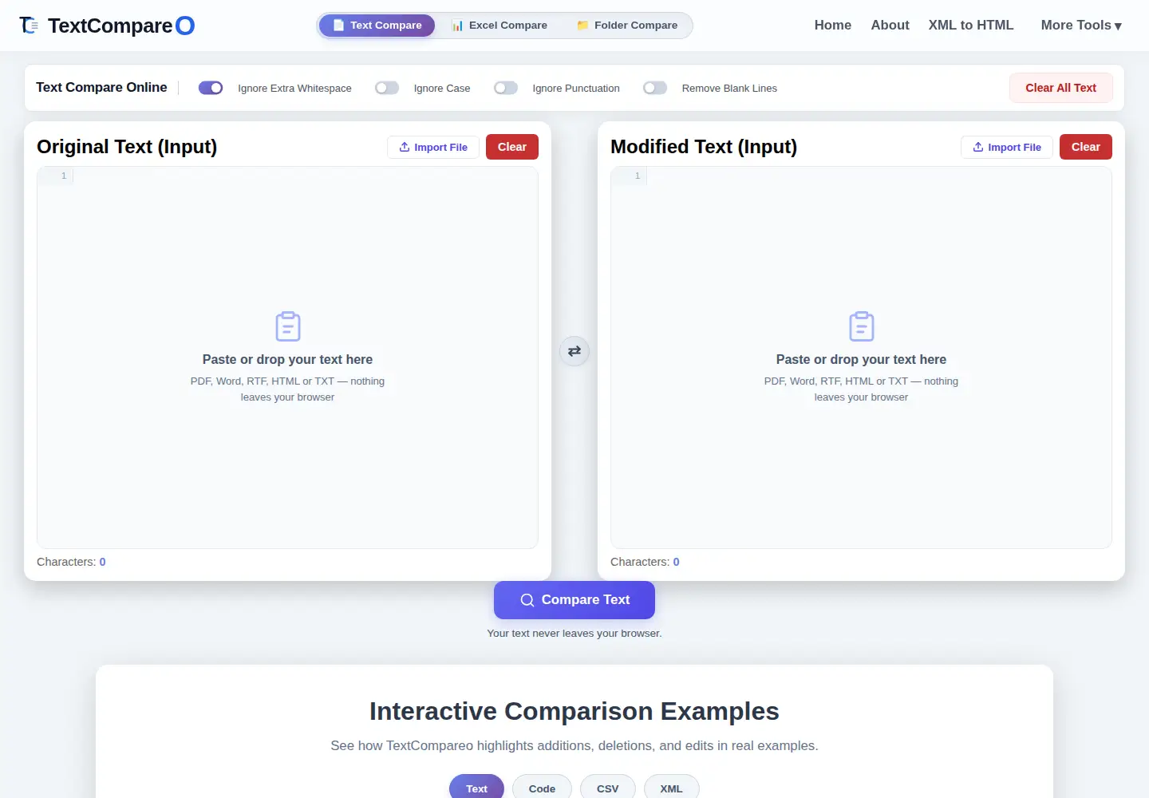Go to the Home page link
The height and width of the screenshot is (798, 1149).
(x=833, y=26)
